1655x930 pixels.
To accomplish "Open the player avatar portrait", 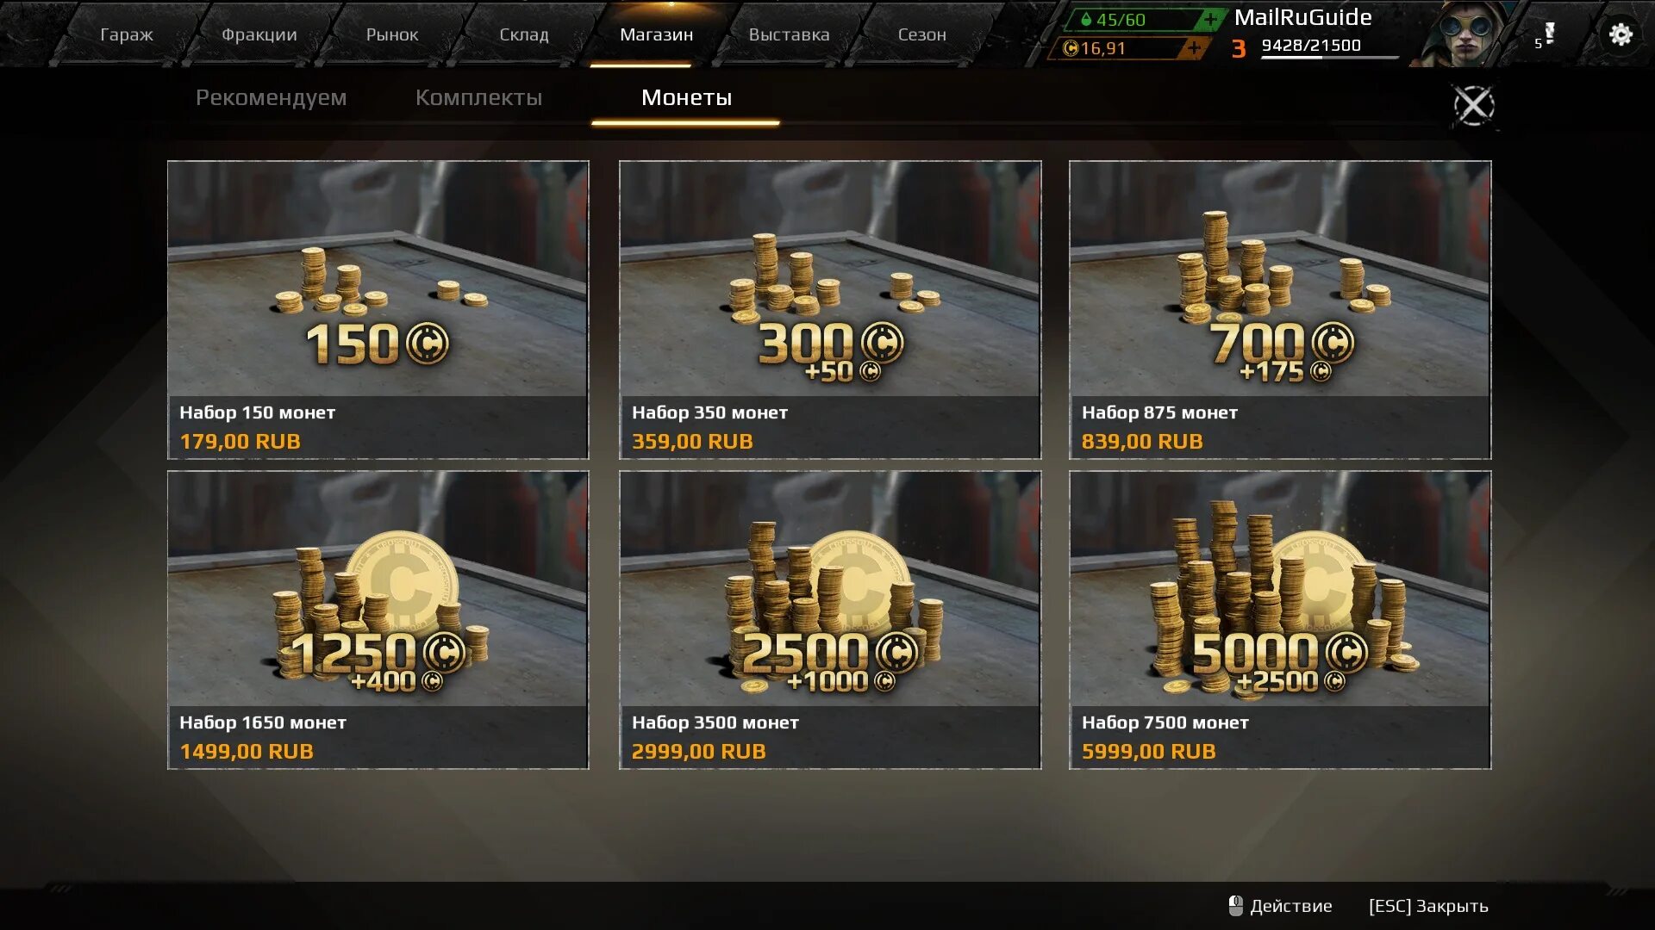I will (1463, 34).
